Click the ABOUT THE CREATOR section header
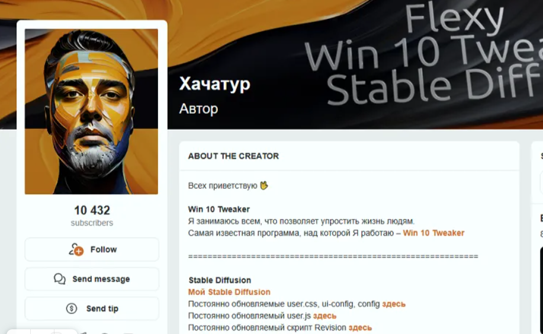Image resolution: width=543 pixels, height=334 pixels. [233, 156]
